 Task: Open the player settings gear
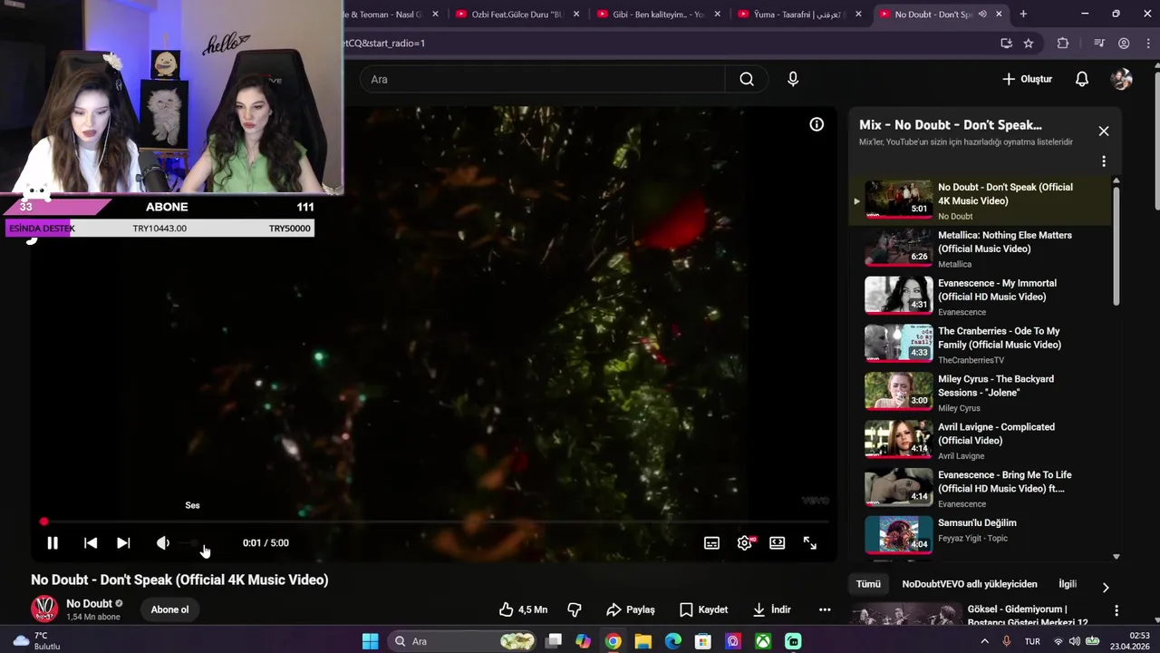pyautogui.click(x=745, y=542)
